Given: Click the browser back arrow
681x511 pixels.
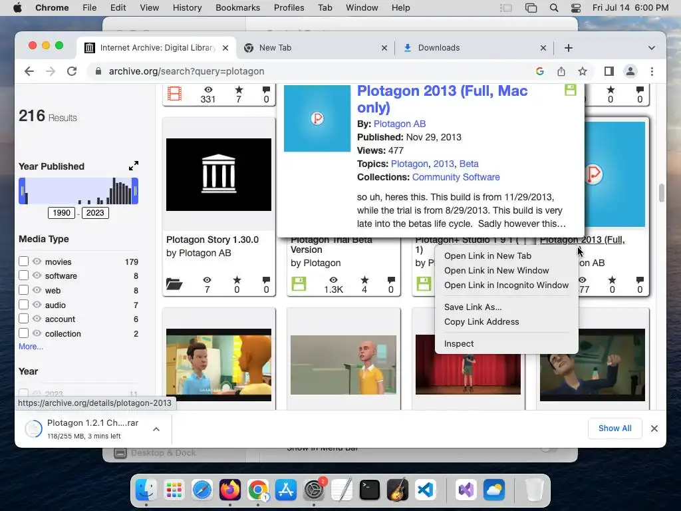Looking at the screenshot, I should [x=29, y=71].
